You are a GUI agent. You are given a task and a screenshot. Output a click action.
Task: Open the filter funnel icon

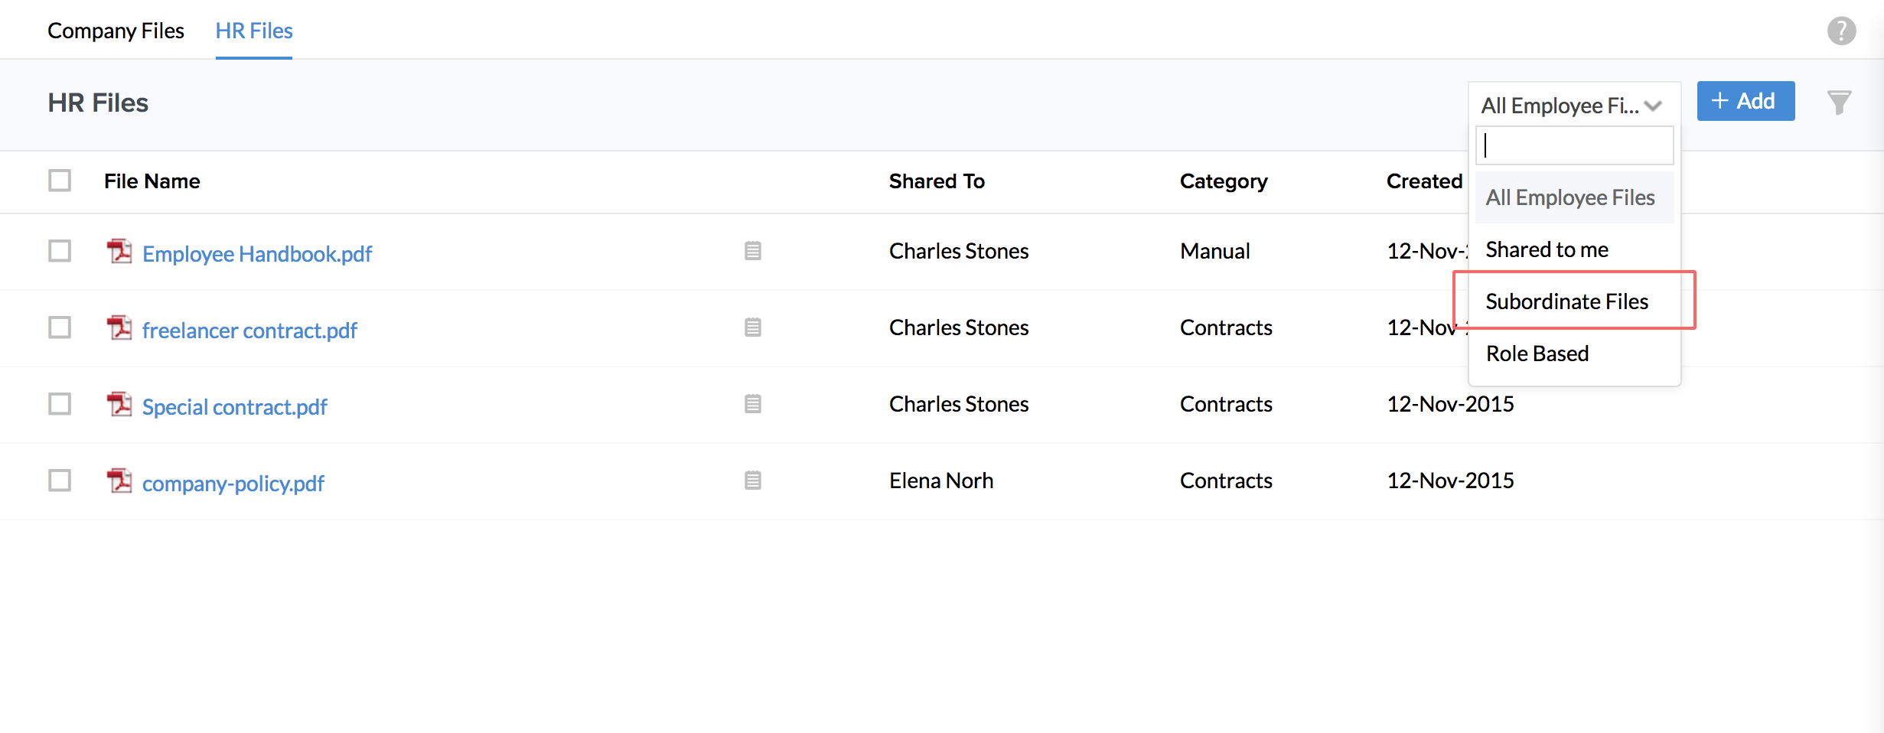(1839, 103)
